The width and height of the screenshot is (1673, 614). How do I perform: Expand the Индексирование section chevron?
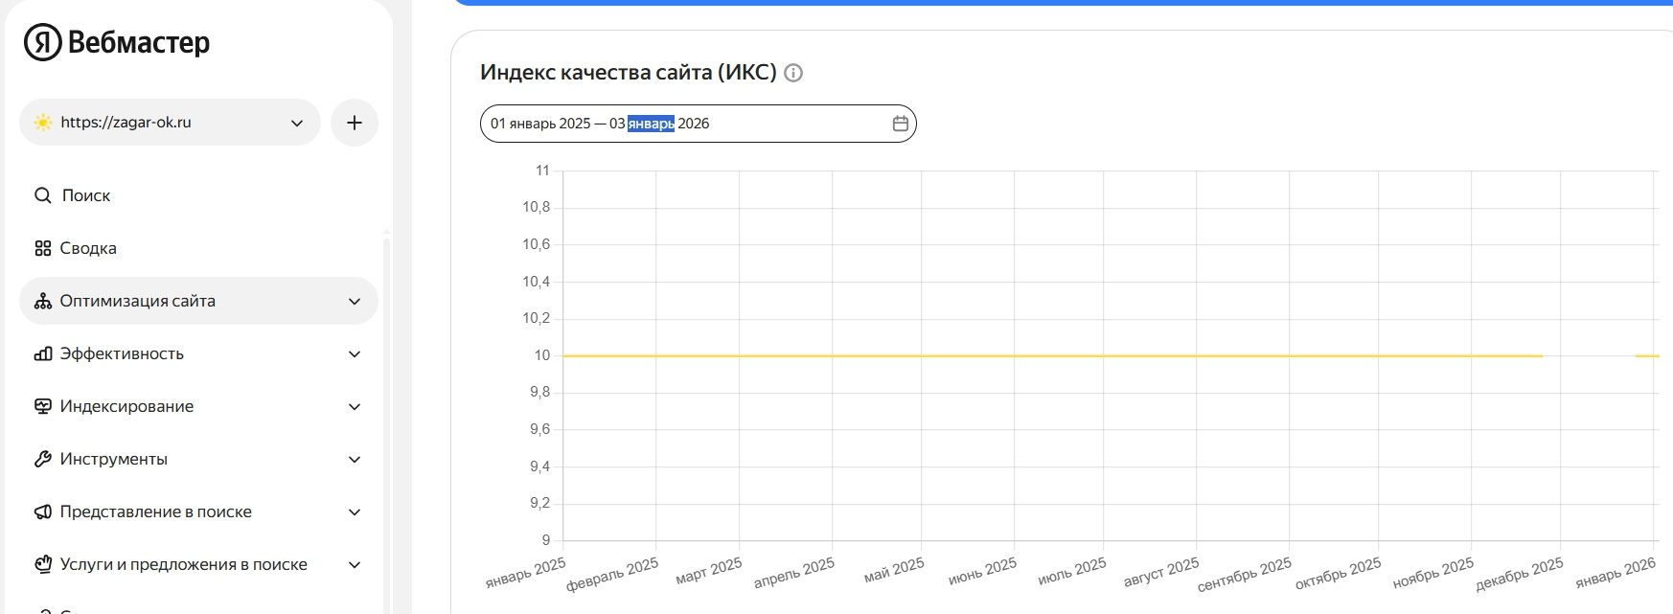click(355, 406)
